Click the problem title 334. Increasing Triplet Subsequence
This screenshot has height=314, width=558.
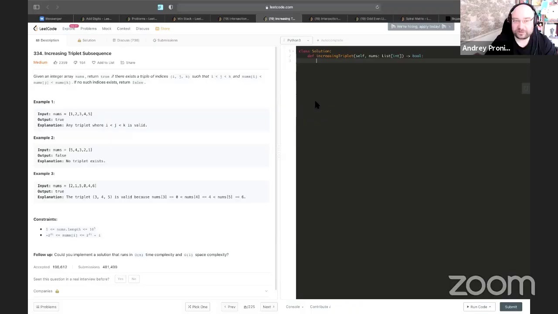(72, 53)
